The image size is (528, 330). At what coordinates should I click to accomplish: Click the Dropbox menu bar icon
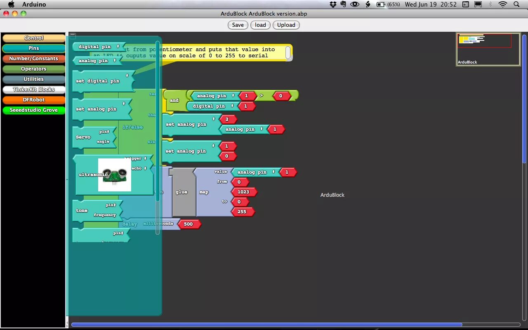[333, 4]
